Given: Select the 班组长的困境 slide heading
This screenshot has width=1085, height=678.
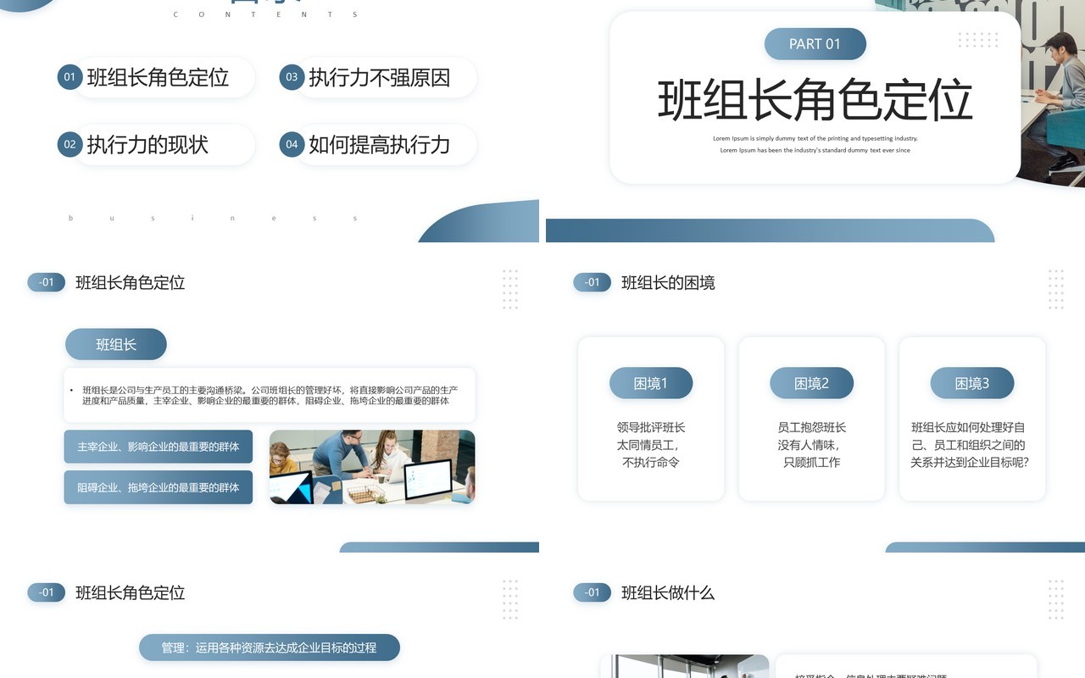Looking at the screenshot, I should click(668, 282).
